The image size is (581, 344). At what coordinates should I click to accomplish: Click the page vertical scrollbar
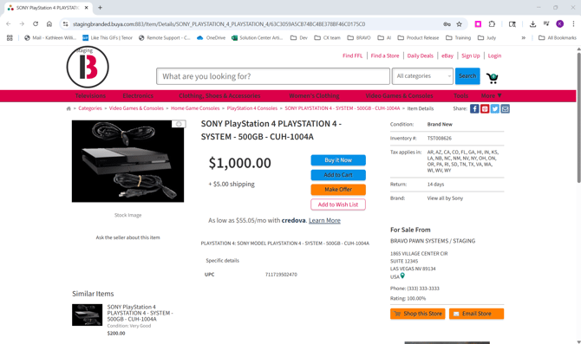point(578,118)
